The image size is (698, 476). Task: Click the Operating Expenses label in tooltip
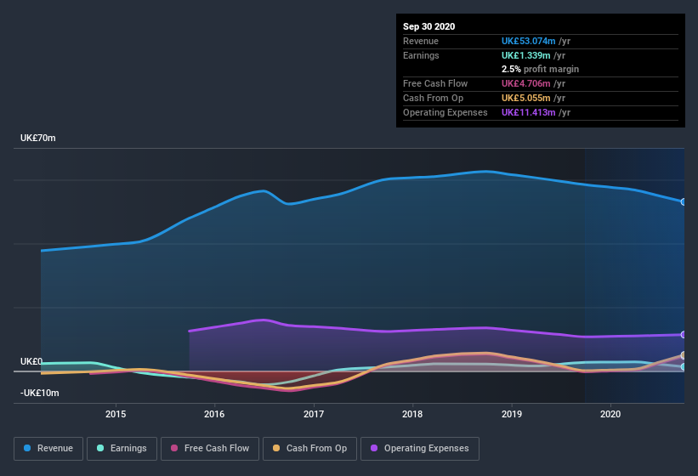(445, 112)
